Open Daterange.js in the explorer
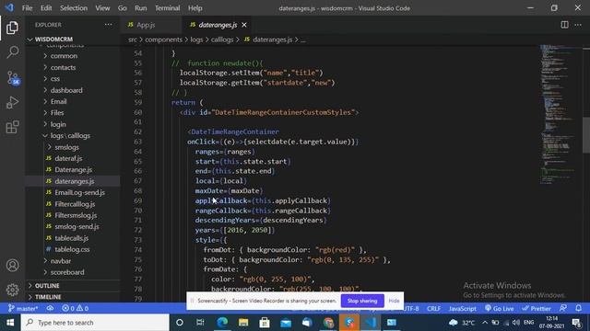This screenshot has width=590, height=331. [x=73, y=169]
